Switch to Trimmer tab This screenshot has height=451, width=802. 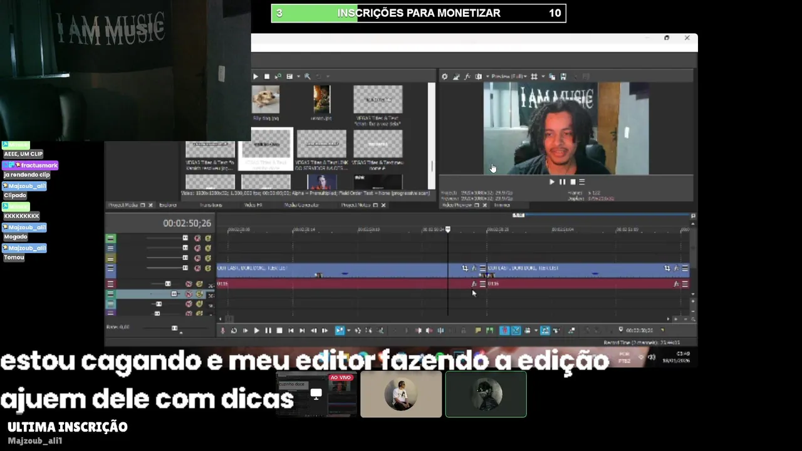501,205
